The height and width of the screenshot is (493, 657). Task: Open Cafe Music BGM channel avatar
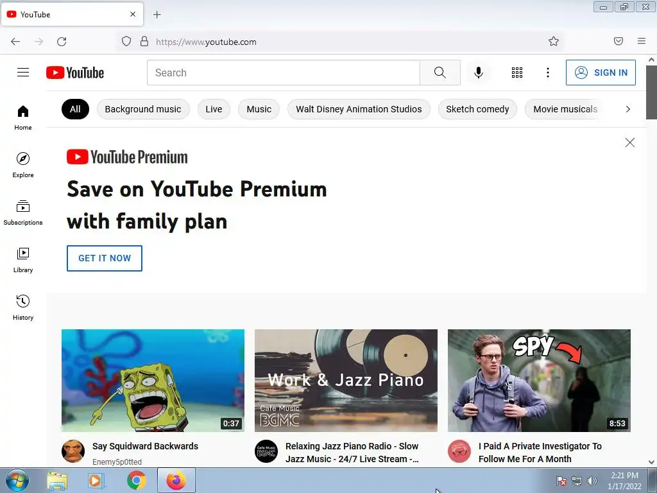pos(266,451)
